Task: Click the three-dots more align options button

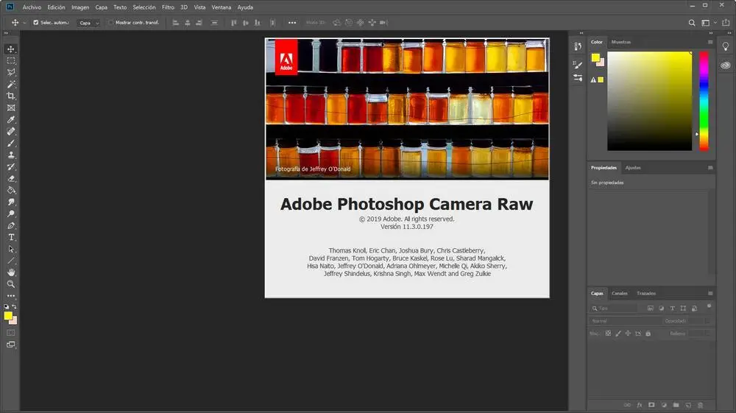Action: [292, 23]
